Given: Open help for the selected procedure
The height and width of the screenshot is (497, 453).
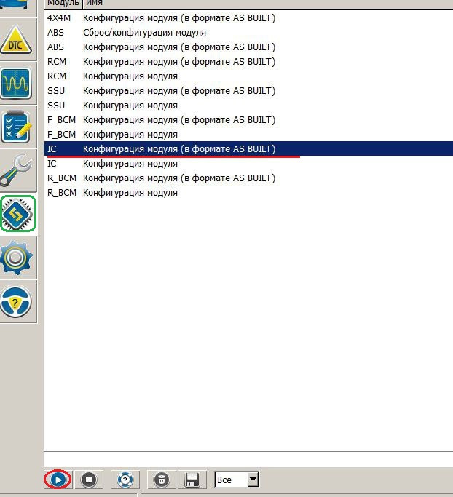Looking at the screenshot, I should coord(125,480).
